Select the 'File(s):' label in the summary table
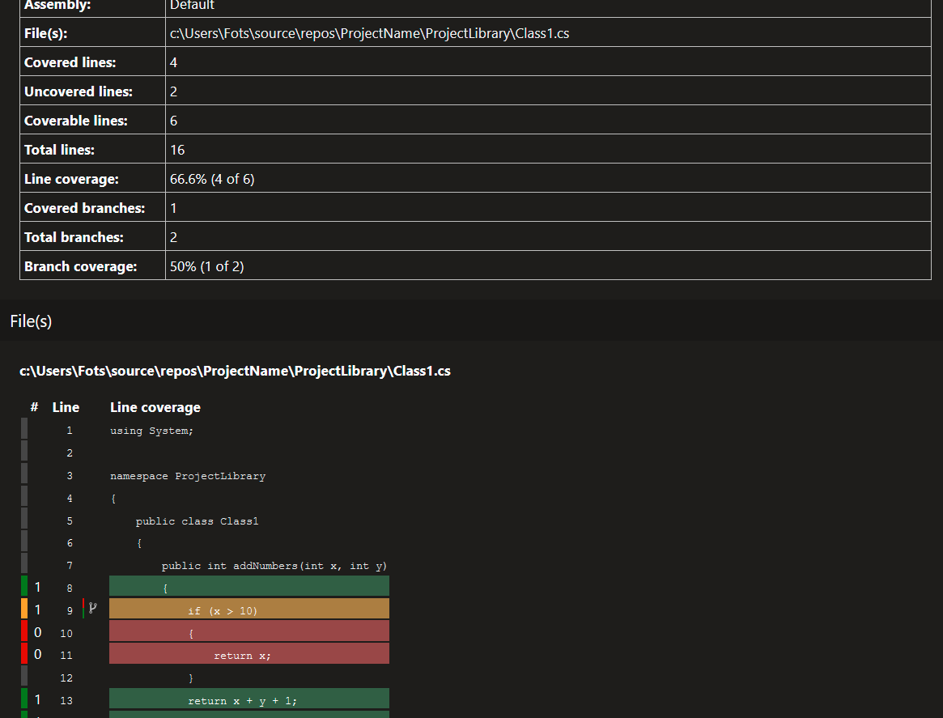Screen dimensions: 943x718 tap(45, 34)
